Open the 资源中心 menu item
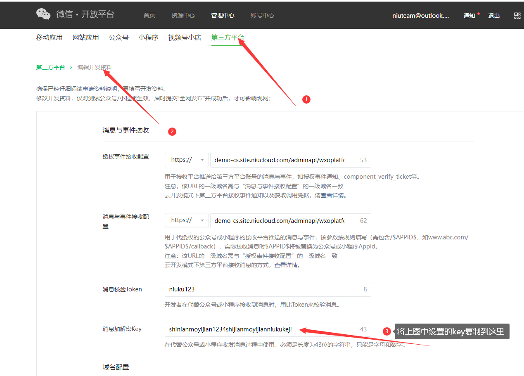 pos(183,16)
